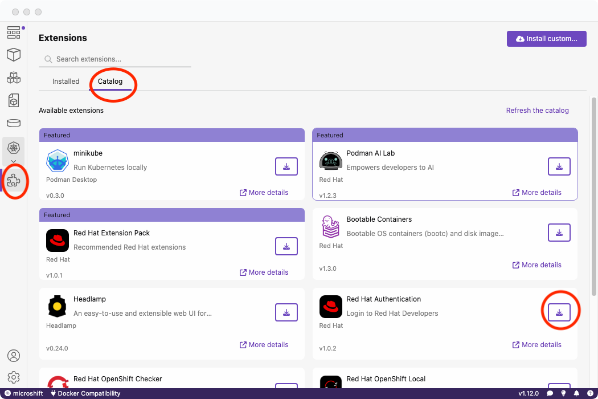Screen dimensions: 598x399
Task: Open the Volumes section
Action: pyautogui.click(x=14, y=123)
